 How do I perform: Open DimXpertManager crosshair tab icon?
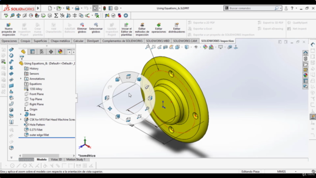(x=51, y=51)
